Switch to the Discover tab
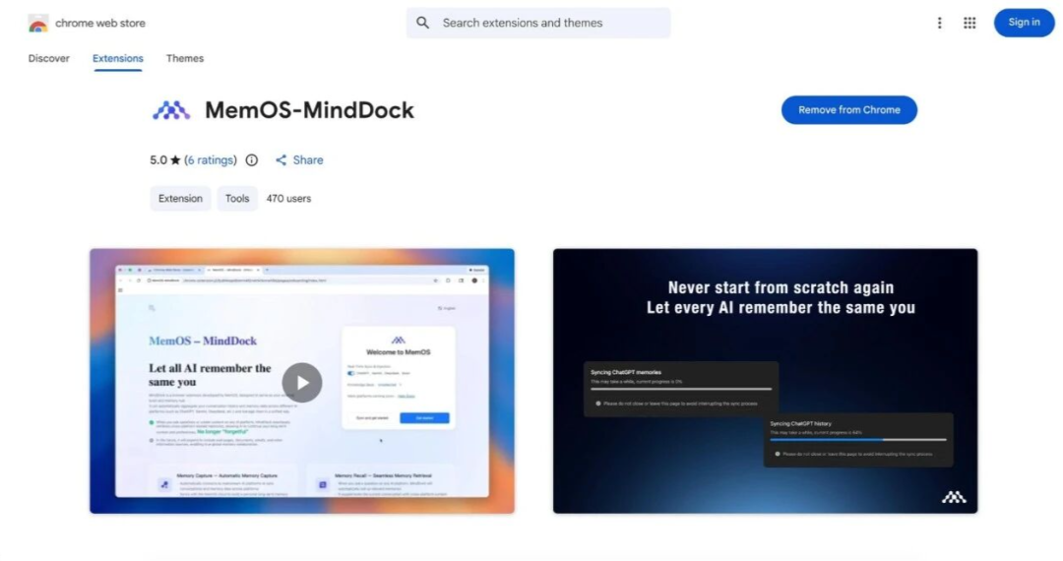Screen dimensions: 1063x561 [x=49, y=58]
